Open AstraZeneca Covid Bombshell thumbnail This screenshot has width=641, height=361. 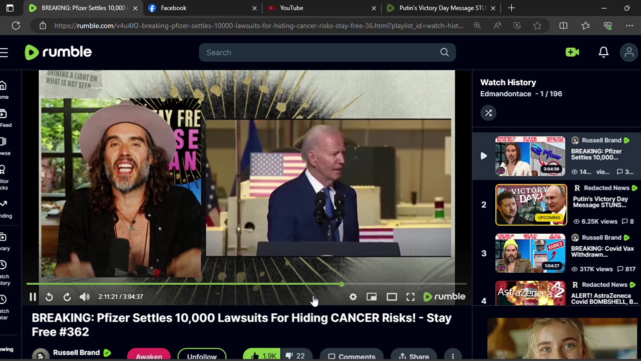530,294
